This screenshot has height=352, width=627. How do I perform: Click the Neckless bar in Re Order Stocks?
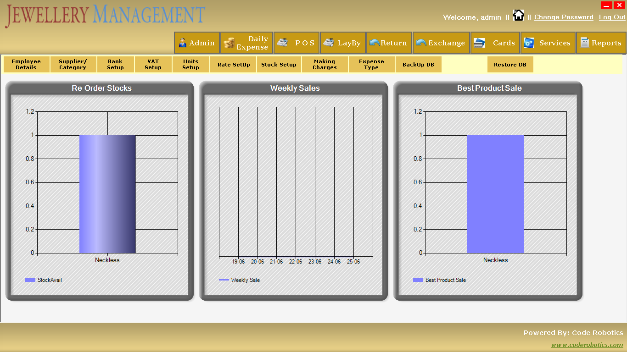pyautogui.click(x=107, y=194)
